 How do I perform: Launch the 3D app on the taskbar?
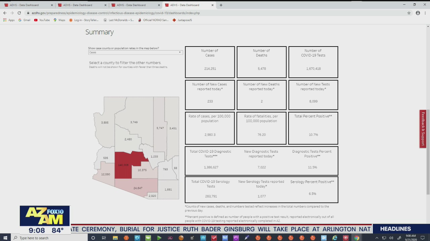170,238
